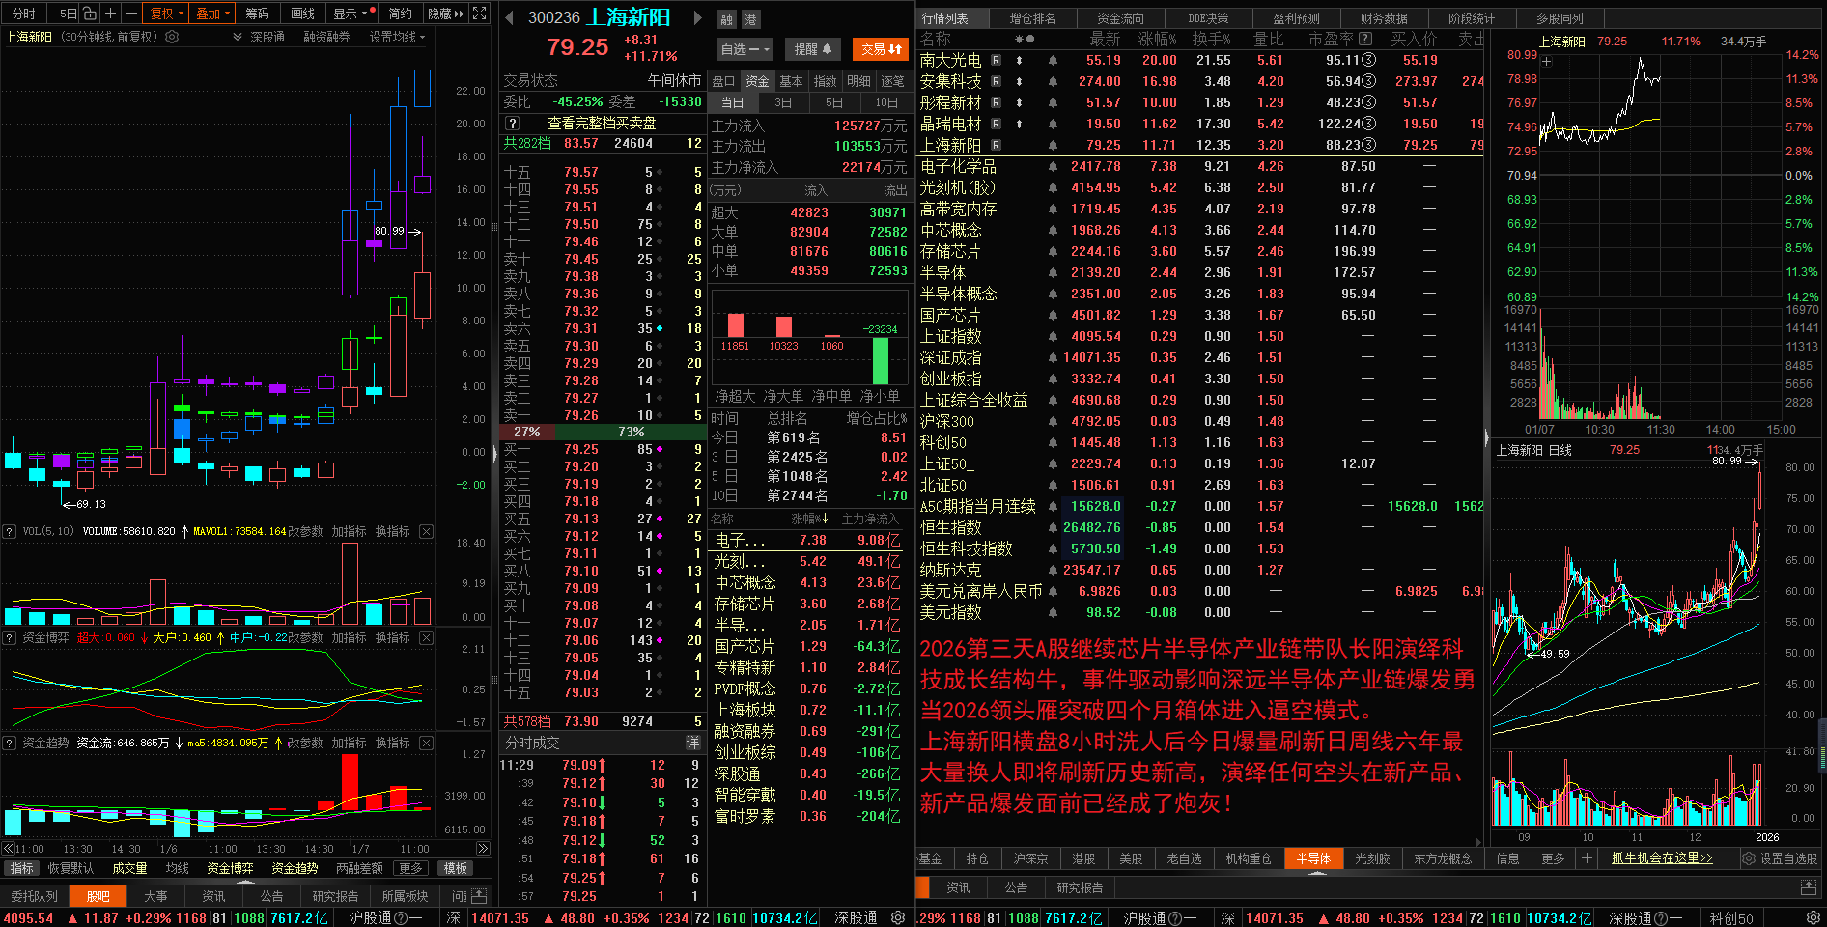This screenshot has height=927, width=1827.
Task: Open the 研究报告 tab below the chart
Action: pyautogui.click(x=335, y=896)
